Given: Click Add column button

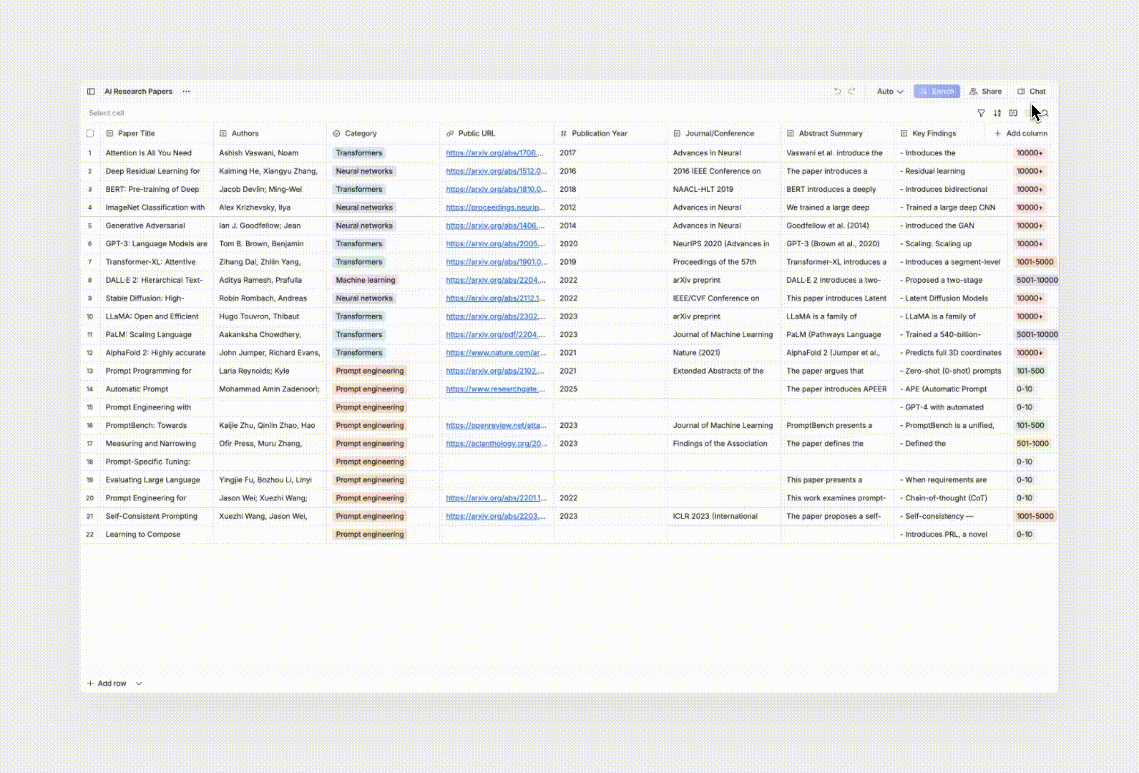Looking at the screenshot, I should coord(1021,133).
